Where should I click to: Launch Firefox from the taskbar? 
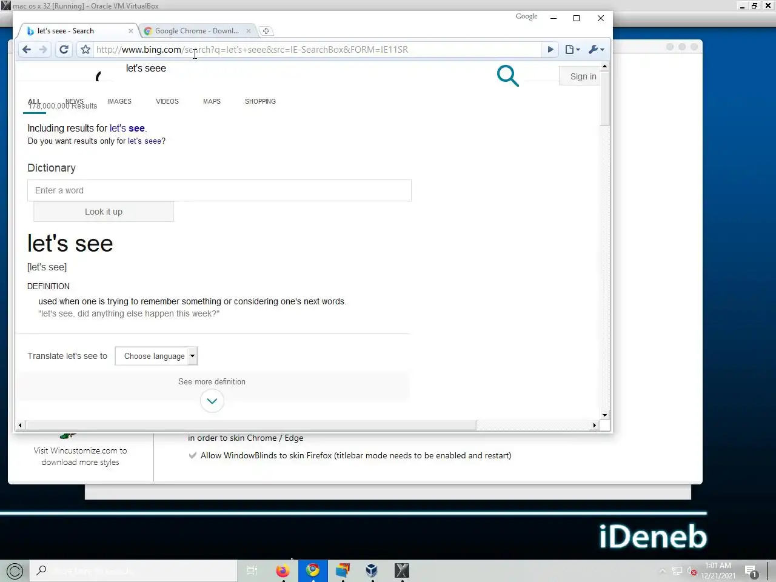[283, 571]
